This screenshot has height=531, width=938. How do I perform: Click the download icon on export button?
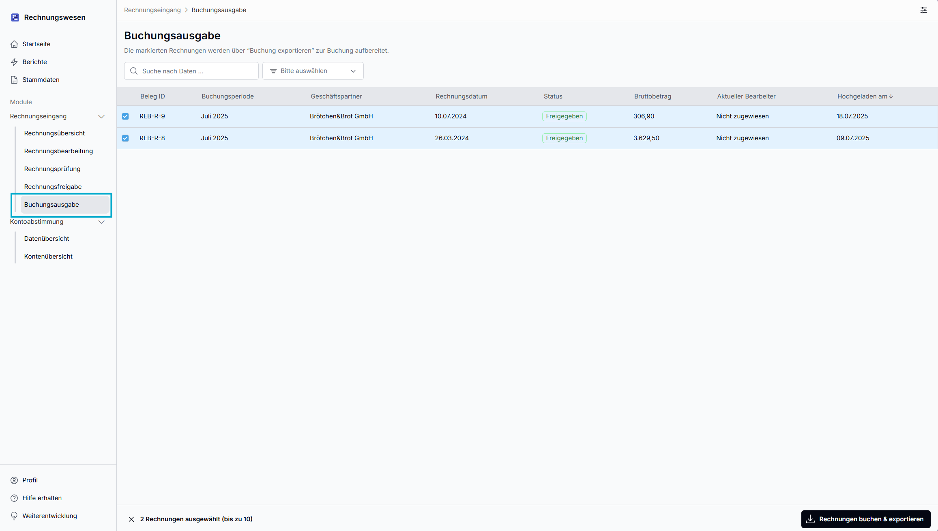pyautogui.click(x=810, y=519)
